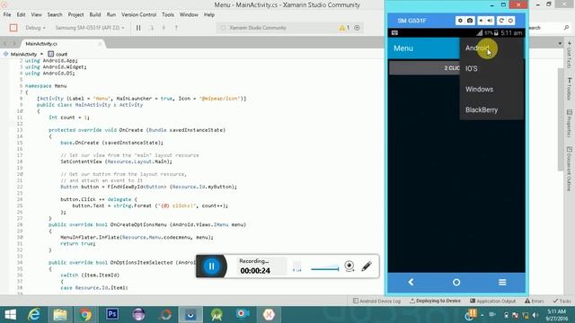Open the Document Outline side panel
This screenshot has height=323, width=575.
pyautogui.click(x=569, y=169)
